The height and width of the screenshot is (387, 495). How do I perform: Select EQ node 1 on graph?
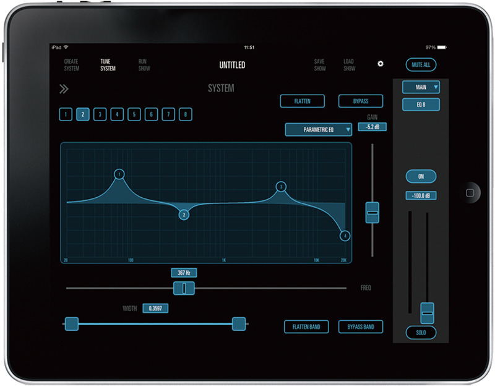119,174
